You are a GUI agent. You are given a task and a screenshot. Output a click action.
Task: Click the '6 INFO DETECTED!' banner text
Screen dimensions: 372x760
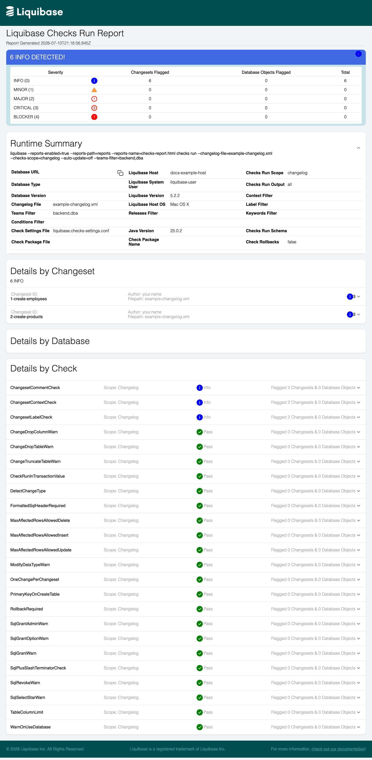pyautogui.click(x=37, y=57)
